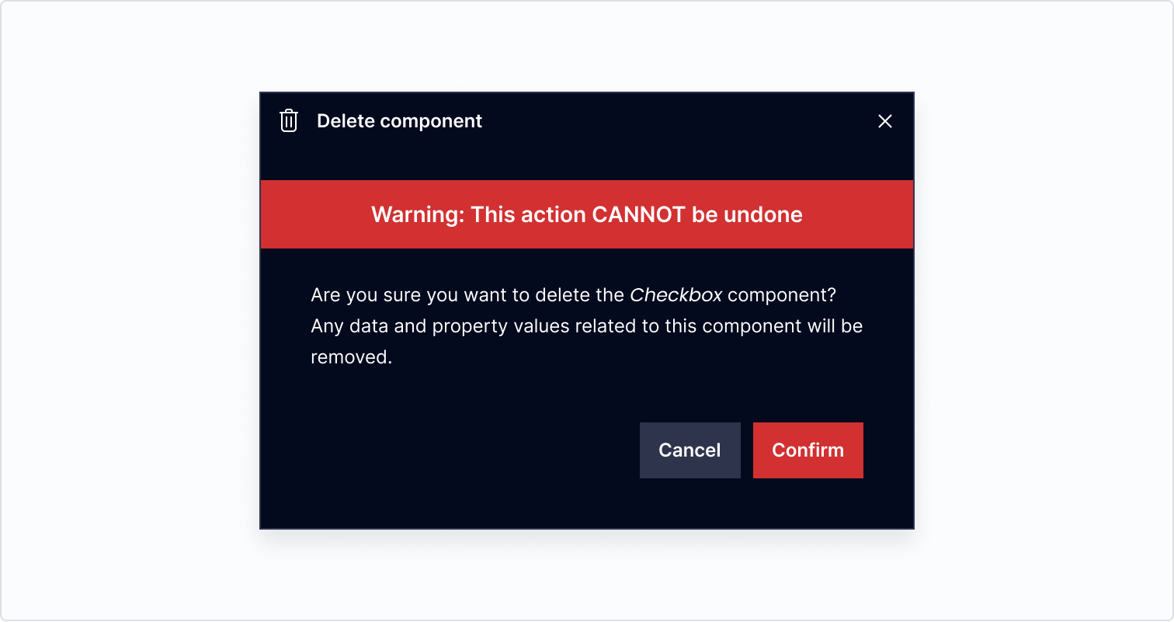Click the words "will be" in the message
Image resolution: width=1174 pixels, height=622 pixels.
click(x=835, y=326)
